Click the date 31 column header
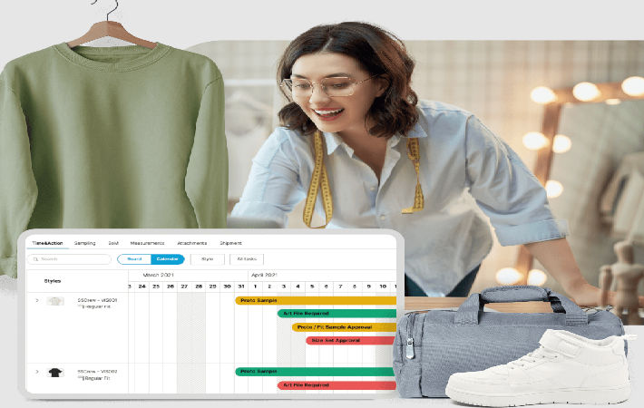Image resolution: width=644 pixels, height=408 pixels. tap(241, 287)
